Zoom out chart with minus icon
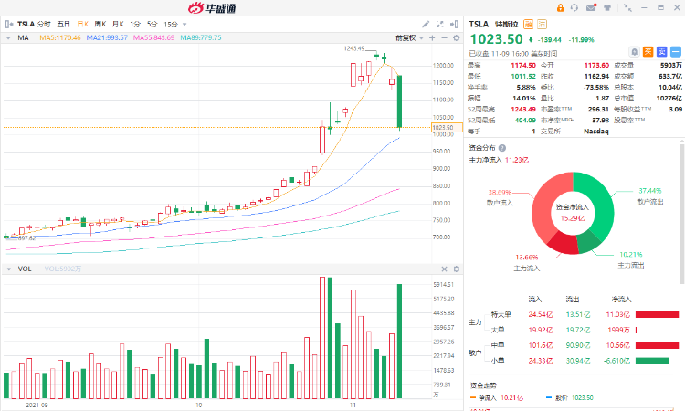The height and width of the screenshot is (411, 685). 444,38
